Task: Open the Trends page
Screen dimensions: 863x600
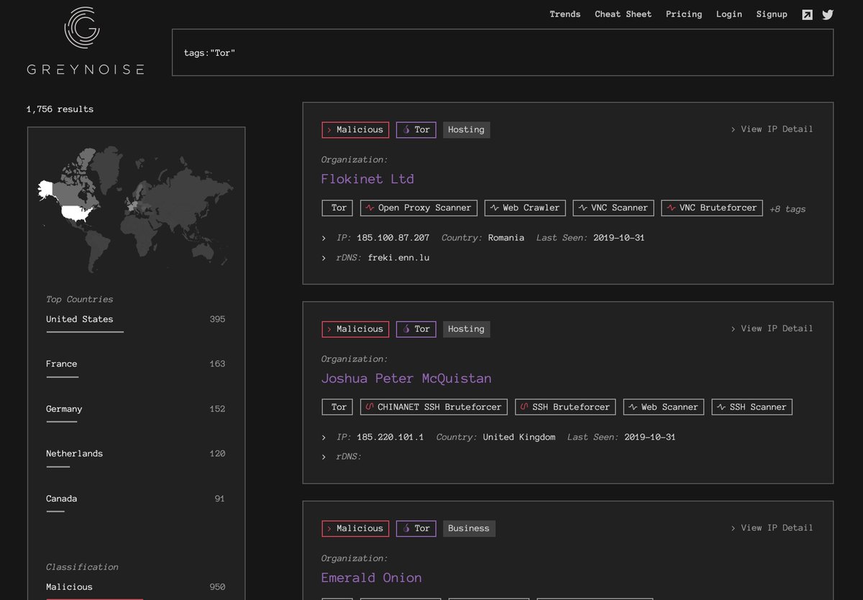Action: (565, 14)
